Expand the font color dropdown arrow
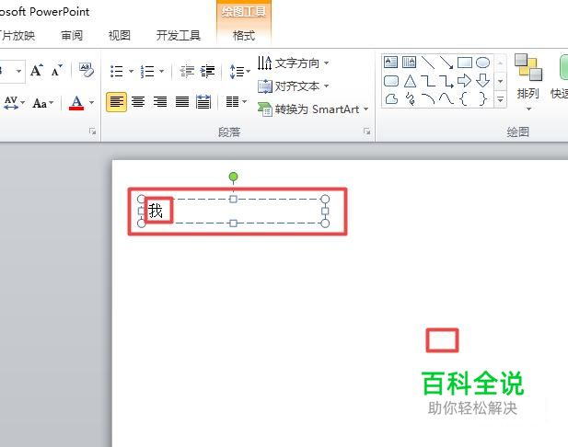 pyautogui.click(x=92, y=103)
